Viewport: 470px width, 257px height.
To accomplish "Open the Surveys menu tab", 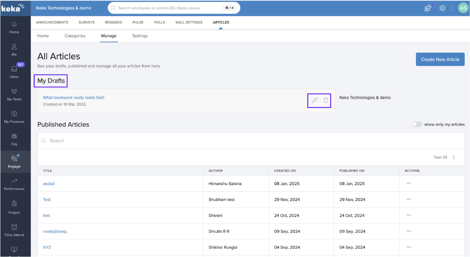I will [x=87, y=22].
